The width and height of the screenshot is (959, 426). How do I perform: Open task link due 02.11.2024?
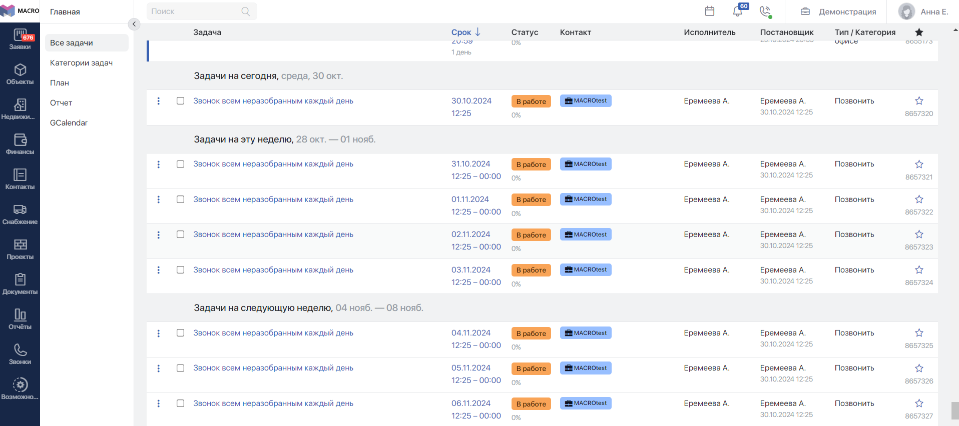[x=273, y=234]
